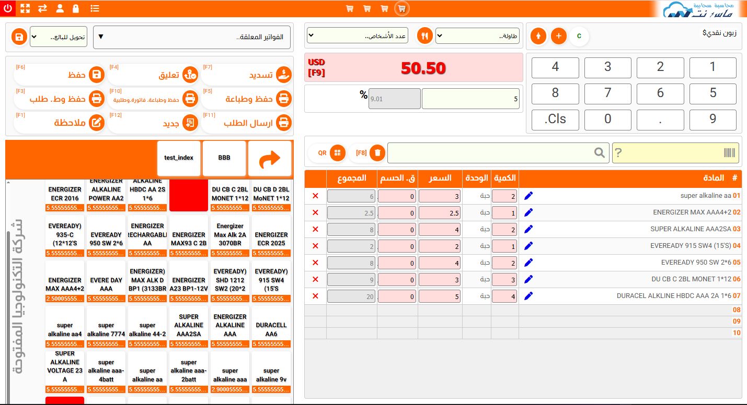Click the plus icon to add customer
This screenshot has height=405, width=747.
(x=558, y=36)
